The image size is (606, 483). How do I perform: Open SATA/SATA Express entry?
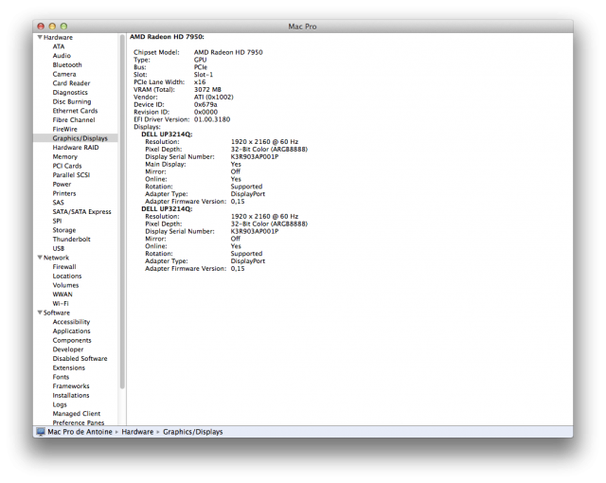click(x=81, y=211)
